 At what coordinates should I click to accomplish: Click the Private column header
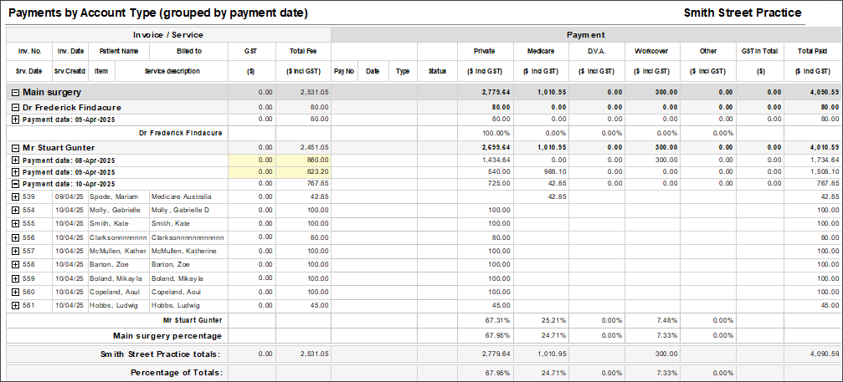coord(485,51)
